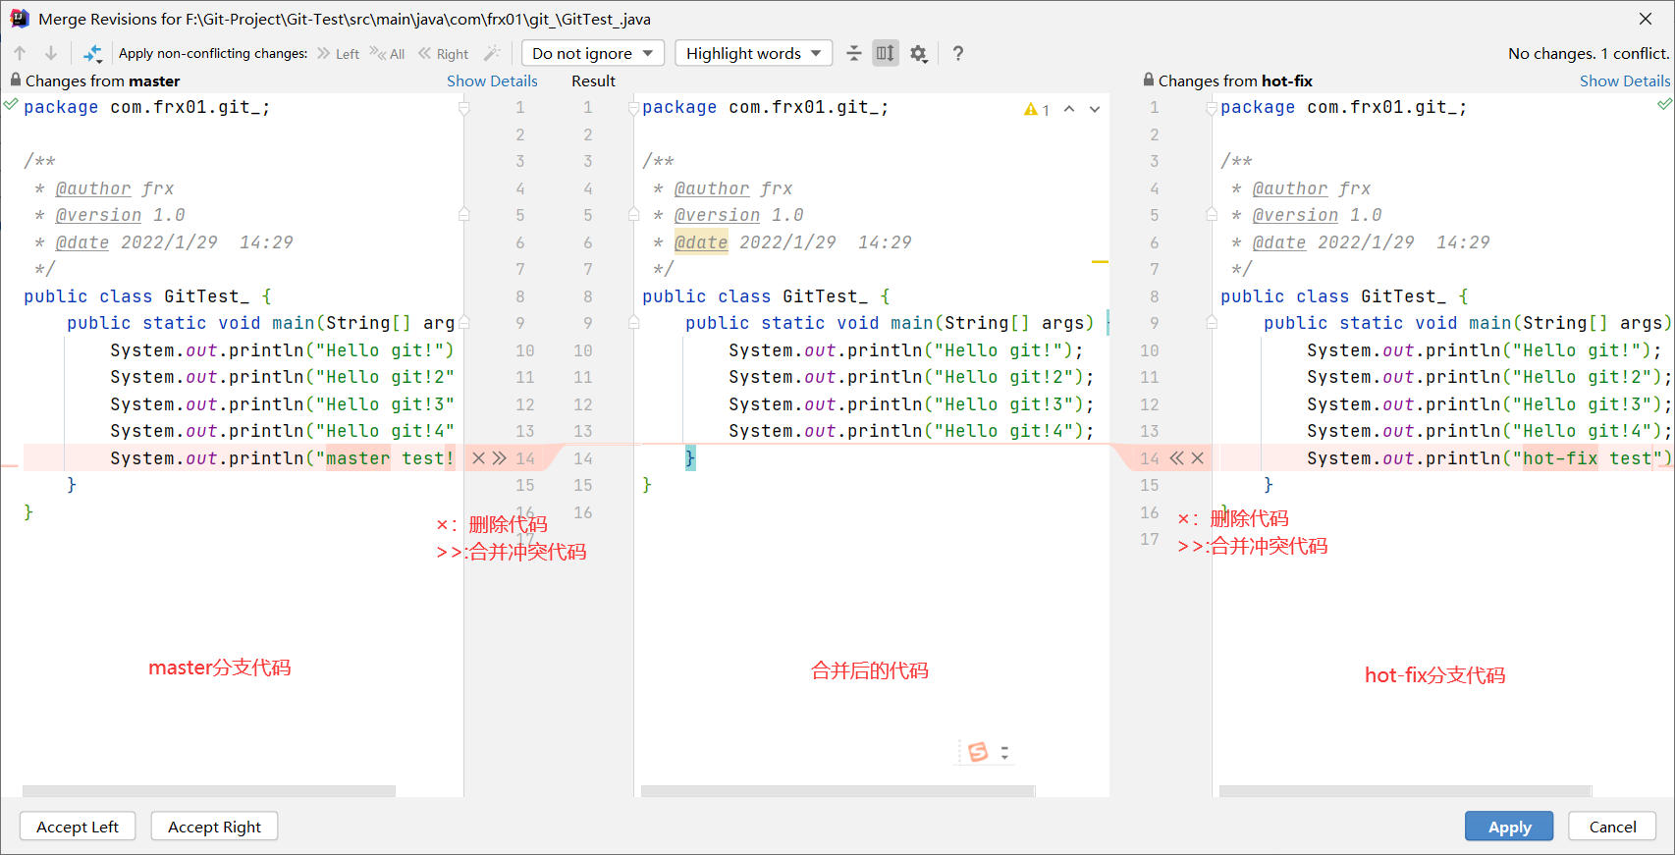
Task: Jump to previous highlighted error in Result
Action: tap(1069, 109)
